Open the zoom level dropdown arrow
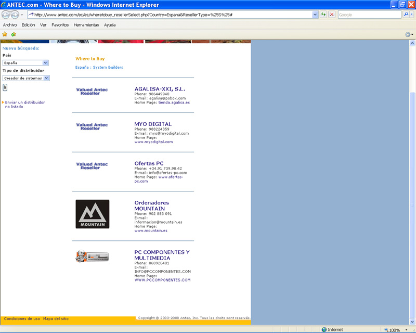Screen dimensions: 416x333 [406, 330]
